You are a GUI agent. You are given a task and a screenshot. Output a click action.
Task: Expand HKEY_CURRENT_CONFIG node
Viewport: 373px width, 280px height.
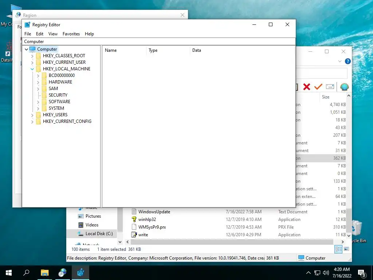(32, 122)
